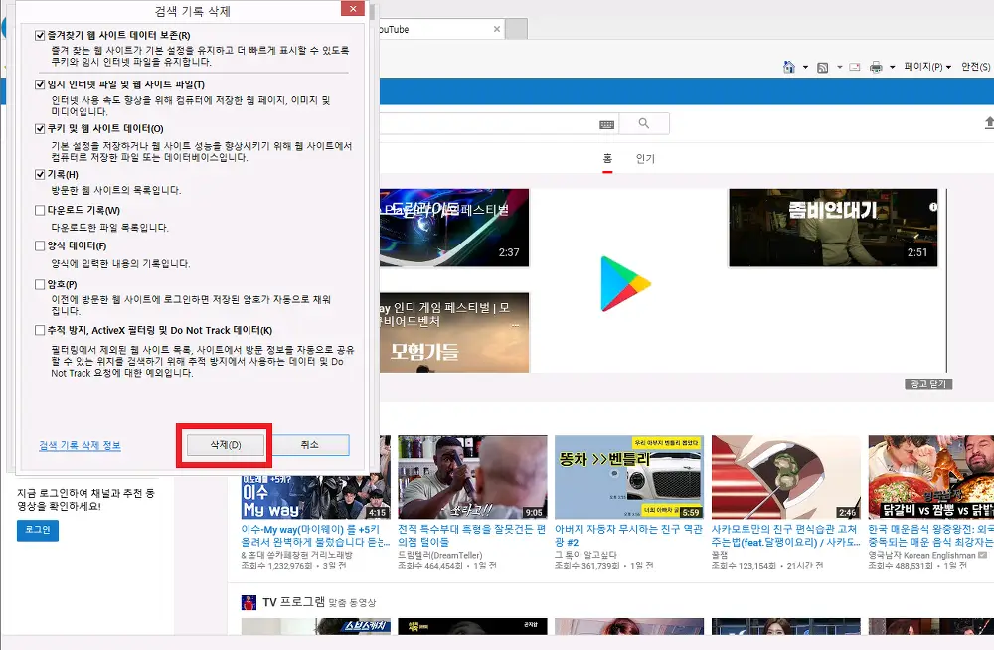The image size is (994, 650).
Task: Click the TV 프로그램 channel icon
Action: click(248, 602)
